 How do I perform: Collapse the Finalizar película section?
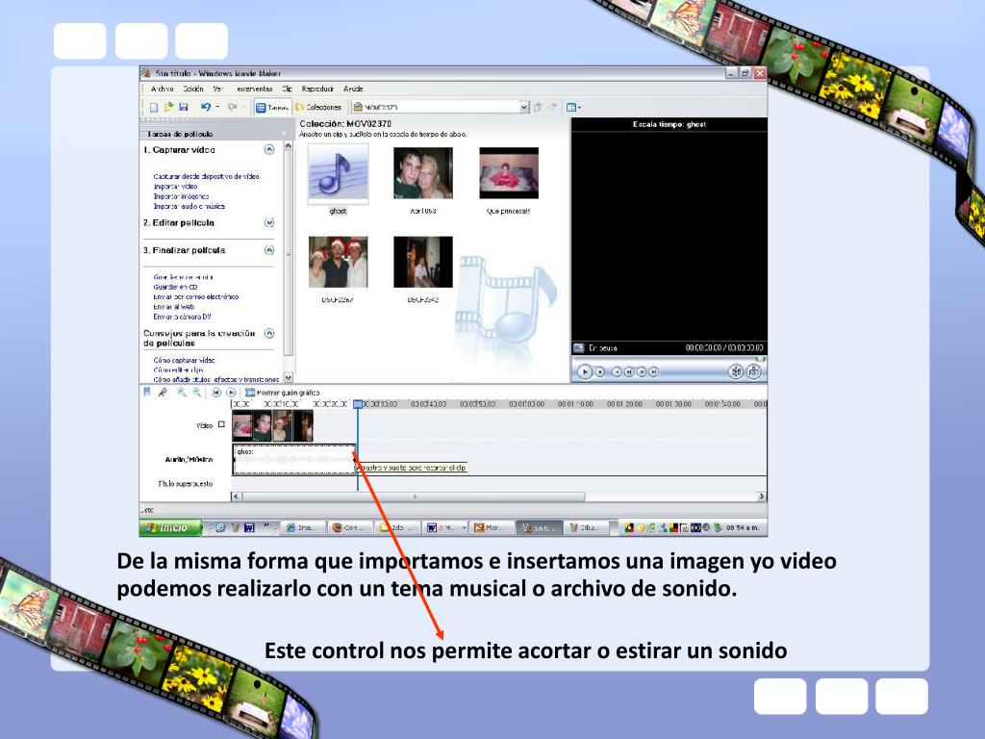(x=269, y=250)
